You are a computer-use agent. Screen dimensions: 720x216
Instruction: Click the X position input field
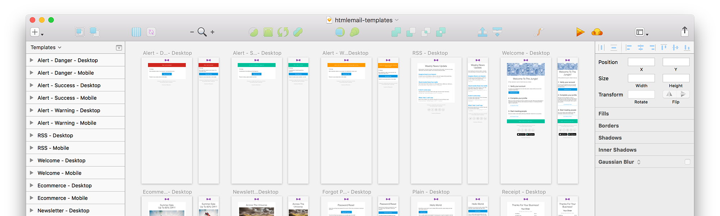pos(641,62)
